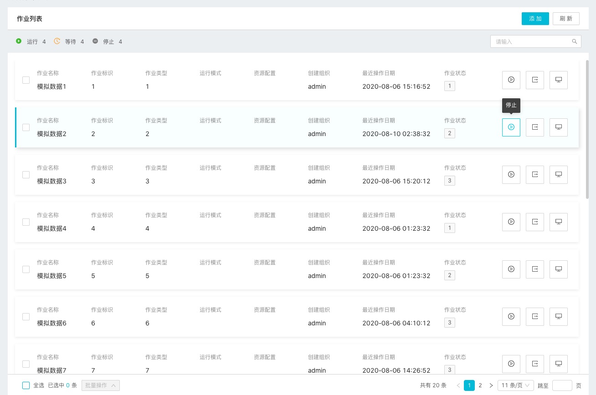The image size is (596, 395).
Task: Click the date 2020-08-06 04:10:12
Action: coord(396,323)
